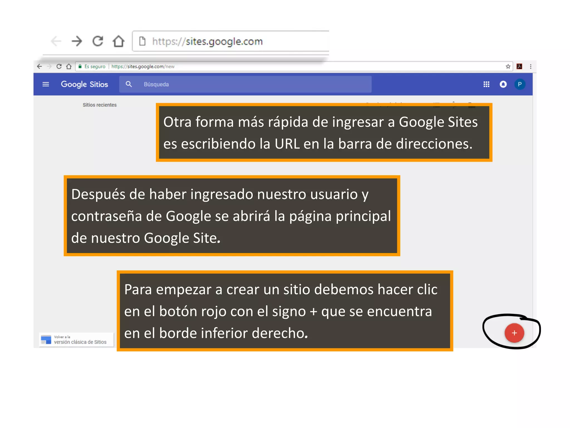Click the green secure padlock icon

click(80, 66)
